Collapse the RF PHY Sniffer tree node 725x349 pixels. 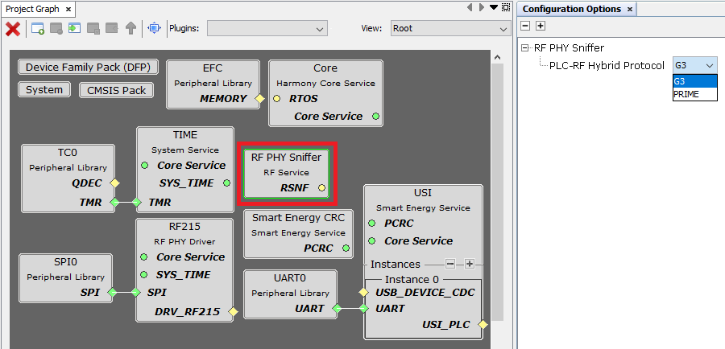[526, 47]
